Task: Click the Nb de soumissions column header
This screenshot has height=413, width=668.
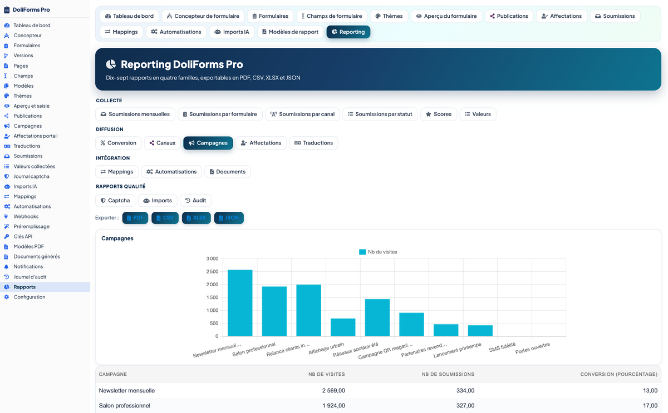Action: coord(448,375)
